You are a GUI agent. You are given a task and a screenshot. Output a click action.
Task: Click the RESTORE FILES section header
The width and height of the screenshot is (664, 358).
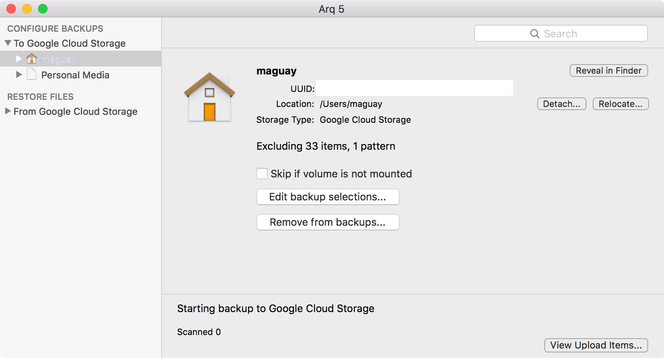40,97
